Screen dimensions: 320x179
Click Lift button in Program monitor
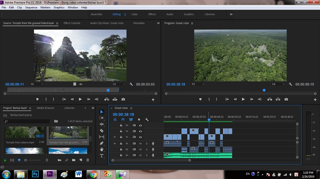(x=270, y=99)
